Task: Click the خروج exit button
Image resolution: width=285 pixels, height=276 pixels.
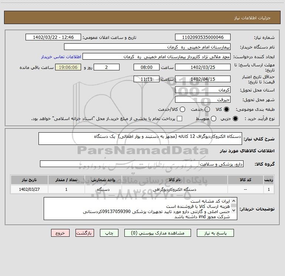Action: pyautogui.click(x=60, y=233)
